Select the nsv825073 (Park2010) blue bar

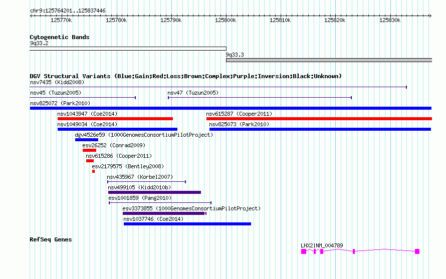point(320,129)
